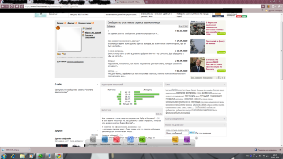
Task: Collapse the Аудитория читателей panel
Action: [x=161, y=85]
